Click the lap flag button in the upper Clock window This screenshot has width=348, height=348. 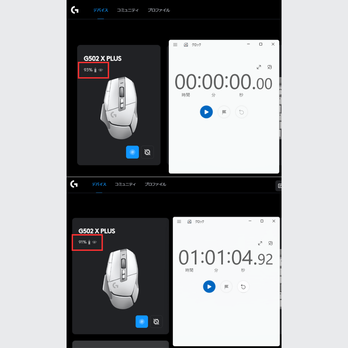pyautogui.click(x=224, y=112)
